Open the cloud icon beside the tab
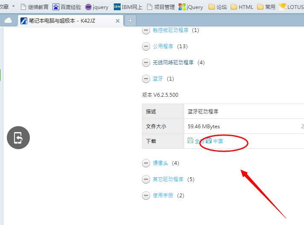This screenshot has height=225, width=304. (8, 20)
